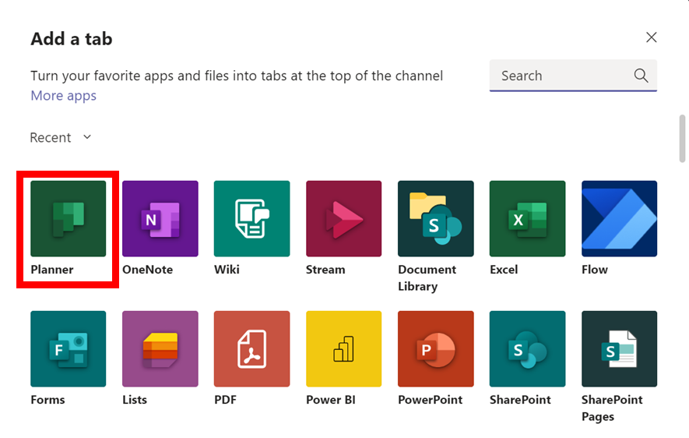Click the Lists label text
This screenshot has width=689, height=438.
135,400
